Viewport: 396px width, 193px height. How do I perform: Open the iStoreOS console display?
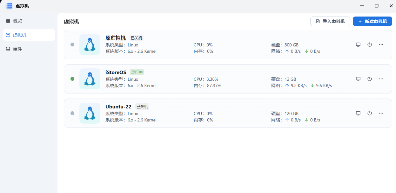click(x=358, y=79)
